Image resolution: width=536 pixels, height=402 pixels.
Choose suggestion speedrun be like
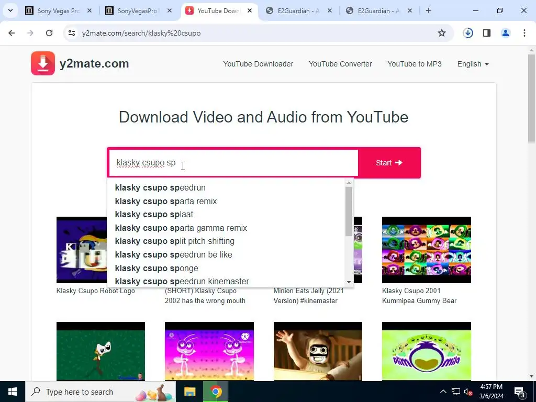click(x=226, y=255)
